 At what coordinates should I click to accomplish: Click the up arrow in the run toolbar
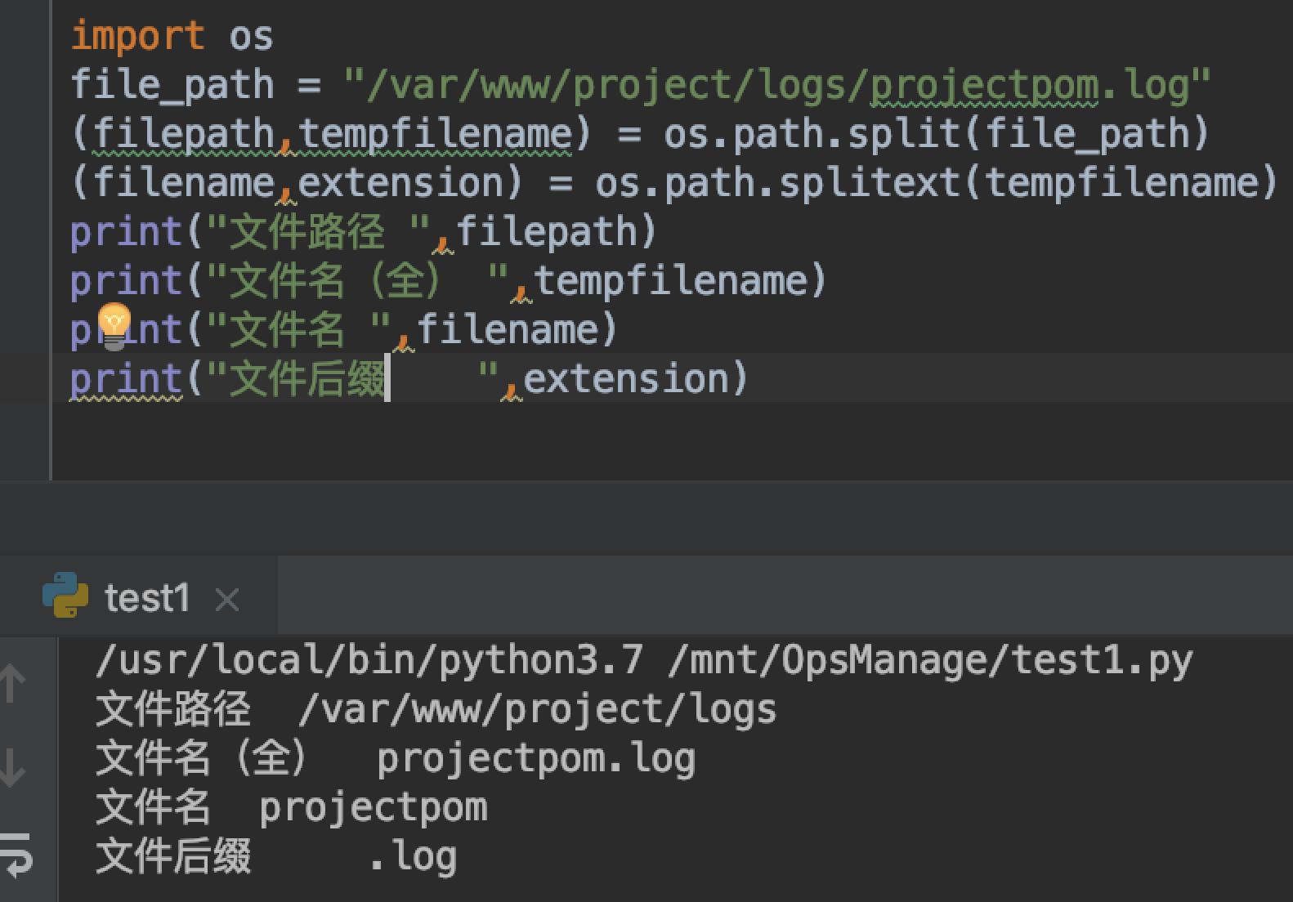[13, 683]
